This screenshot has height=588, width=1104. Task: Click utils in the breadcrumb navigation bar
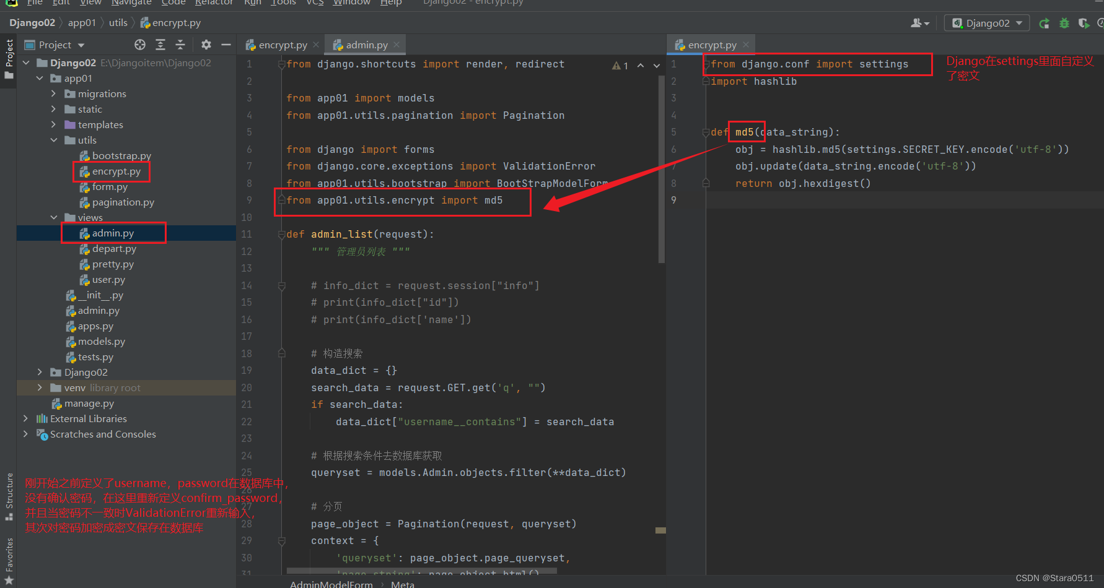tap(118, 23)
